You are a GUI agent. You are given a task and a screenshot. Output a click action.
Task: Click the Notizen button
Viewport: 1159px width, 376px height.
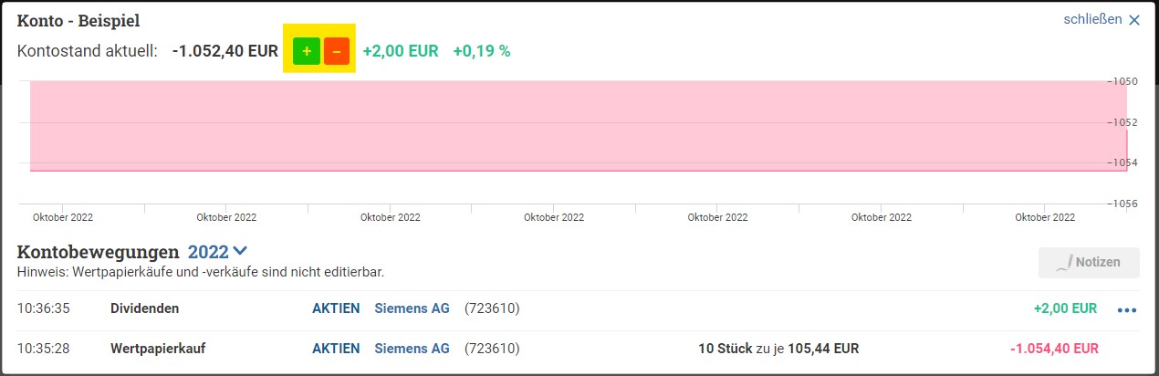pyautogui.click(x=1089, y=262)
